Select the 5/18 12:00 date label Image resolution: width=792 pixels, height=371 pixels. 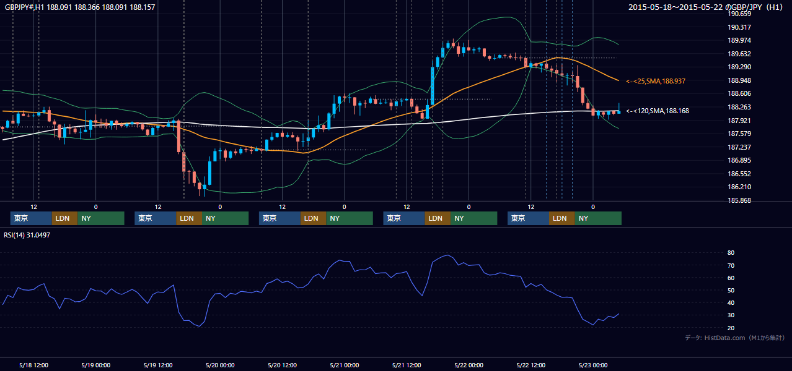[x=33, y=365]
